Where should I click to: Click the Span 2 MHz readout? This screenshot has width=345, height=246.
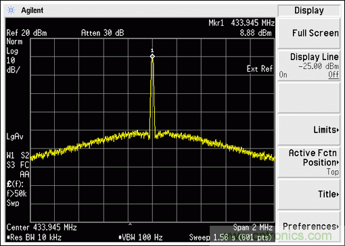(253, 227)
